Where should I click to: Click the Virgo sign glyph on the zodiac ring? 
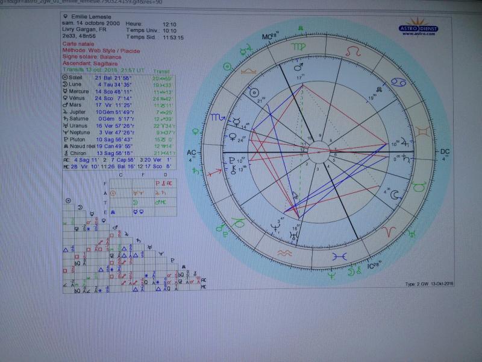(x=298, y=46)
